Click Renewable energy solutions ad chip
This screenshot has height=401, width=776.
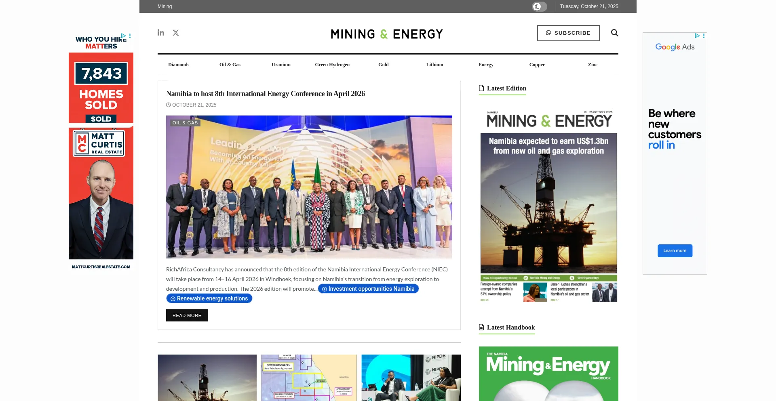[209, 298]
